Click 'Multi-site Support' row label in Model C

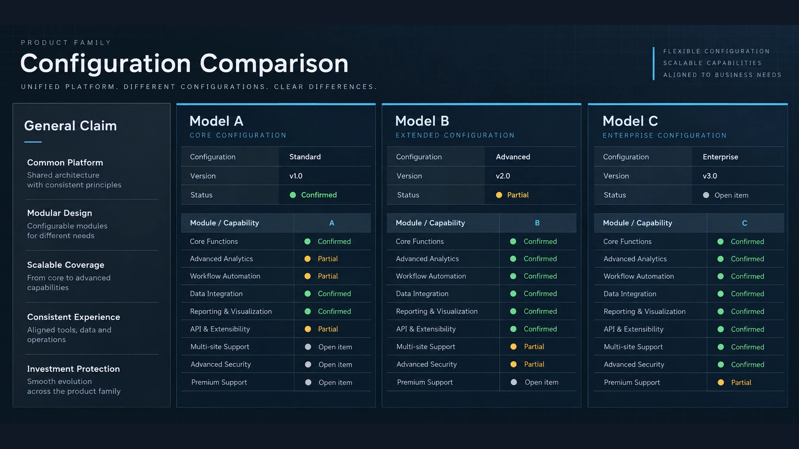(633, 347)
